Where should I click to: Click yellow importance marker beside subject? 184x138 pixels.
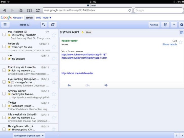click(82, 32)
